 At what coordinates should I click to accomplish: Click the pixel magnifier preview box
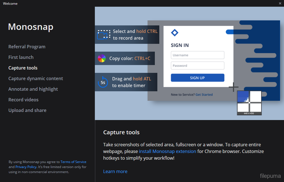click(249, 102)
